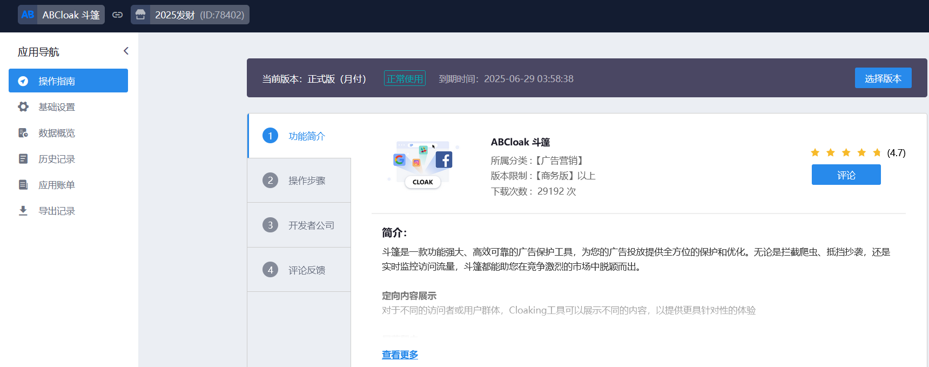Click the 下载次数 29192 次 text
Image resolution: width=929 pixels, height=367 pixels.
(533, 191)
